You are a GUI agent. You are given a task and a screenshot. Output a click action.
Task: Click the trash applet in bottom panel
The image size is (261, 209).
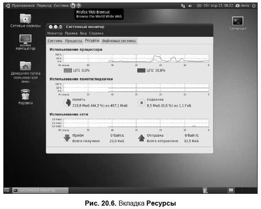click(205, 190)
